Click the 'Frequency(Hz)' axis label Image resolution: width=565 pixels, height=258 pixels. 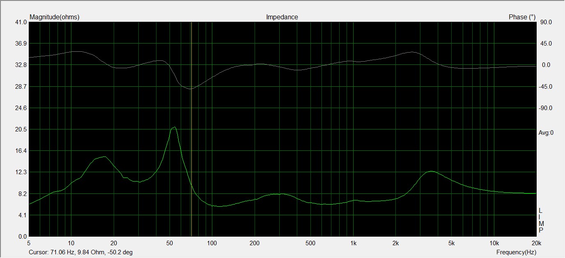point(516,252)
